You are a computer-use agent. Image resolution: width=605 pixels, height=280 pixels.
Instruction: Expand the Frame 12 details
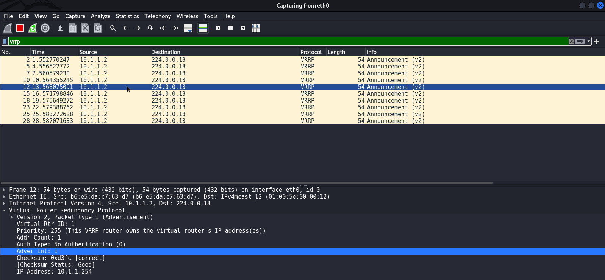coord(4,190)
